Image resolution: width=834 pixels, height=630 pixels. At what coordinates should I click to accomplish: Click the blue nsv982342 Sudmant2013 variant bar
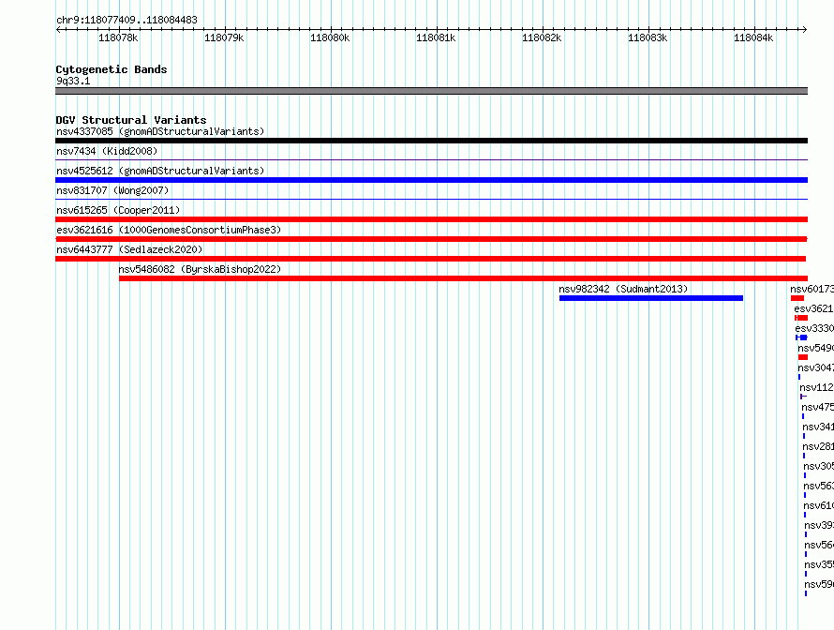[651, 298]
